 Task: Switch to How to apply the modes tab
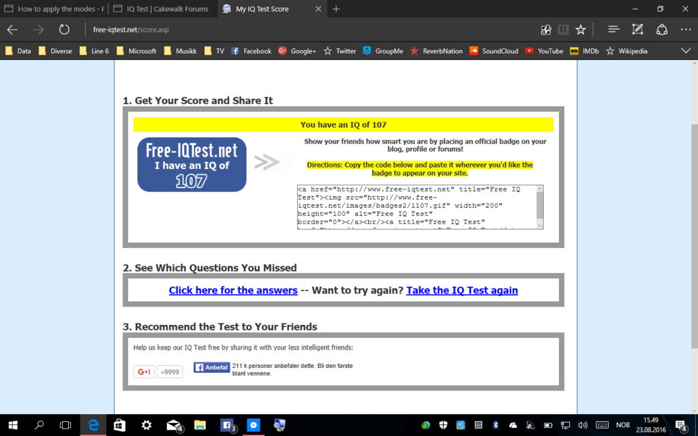[x=55, y=10]
